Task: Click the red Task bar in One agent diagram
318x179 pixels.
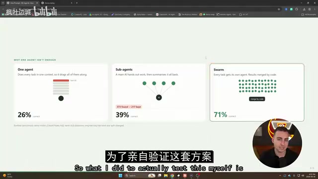Action: click(x=61, y=81)
